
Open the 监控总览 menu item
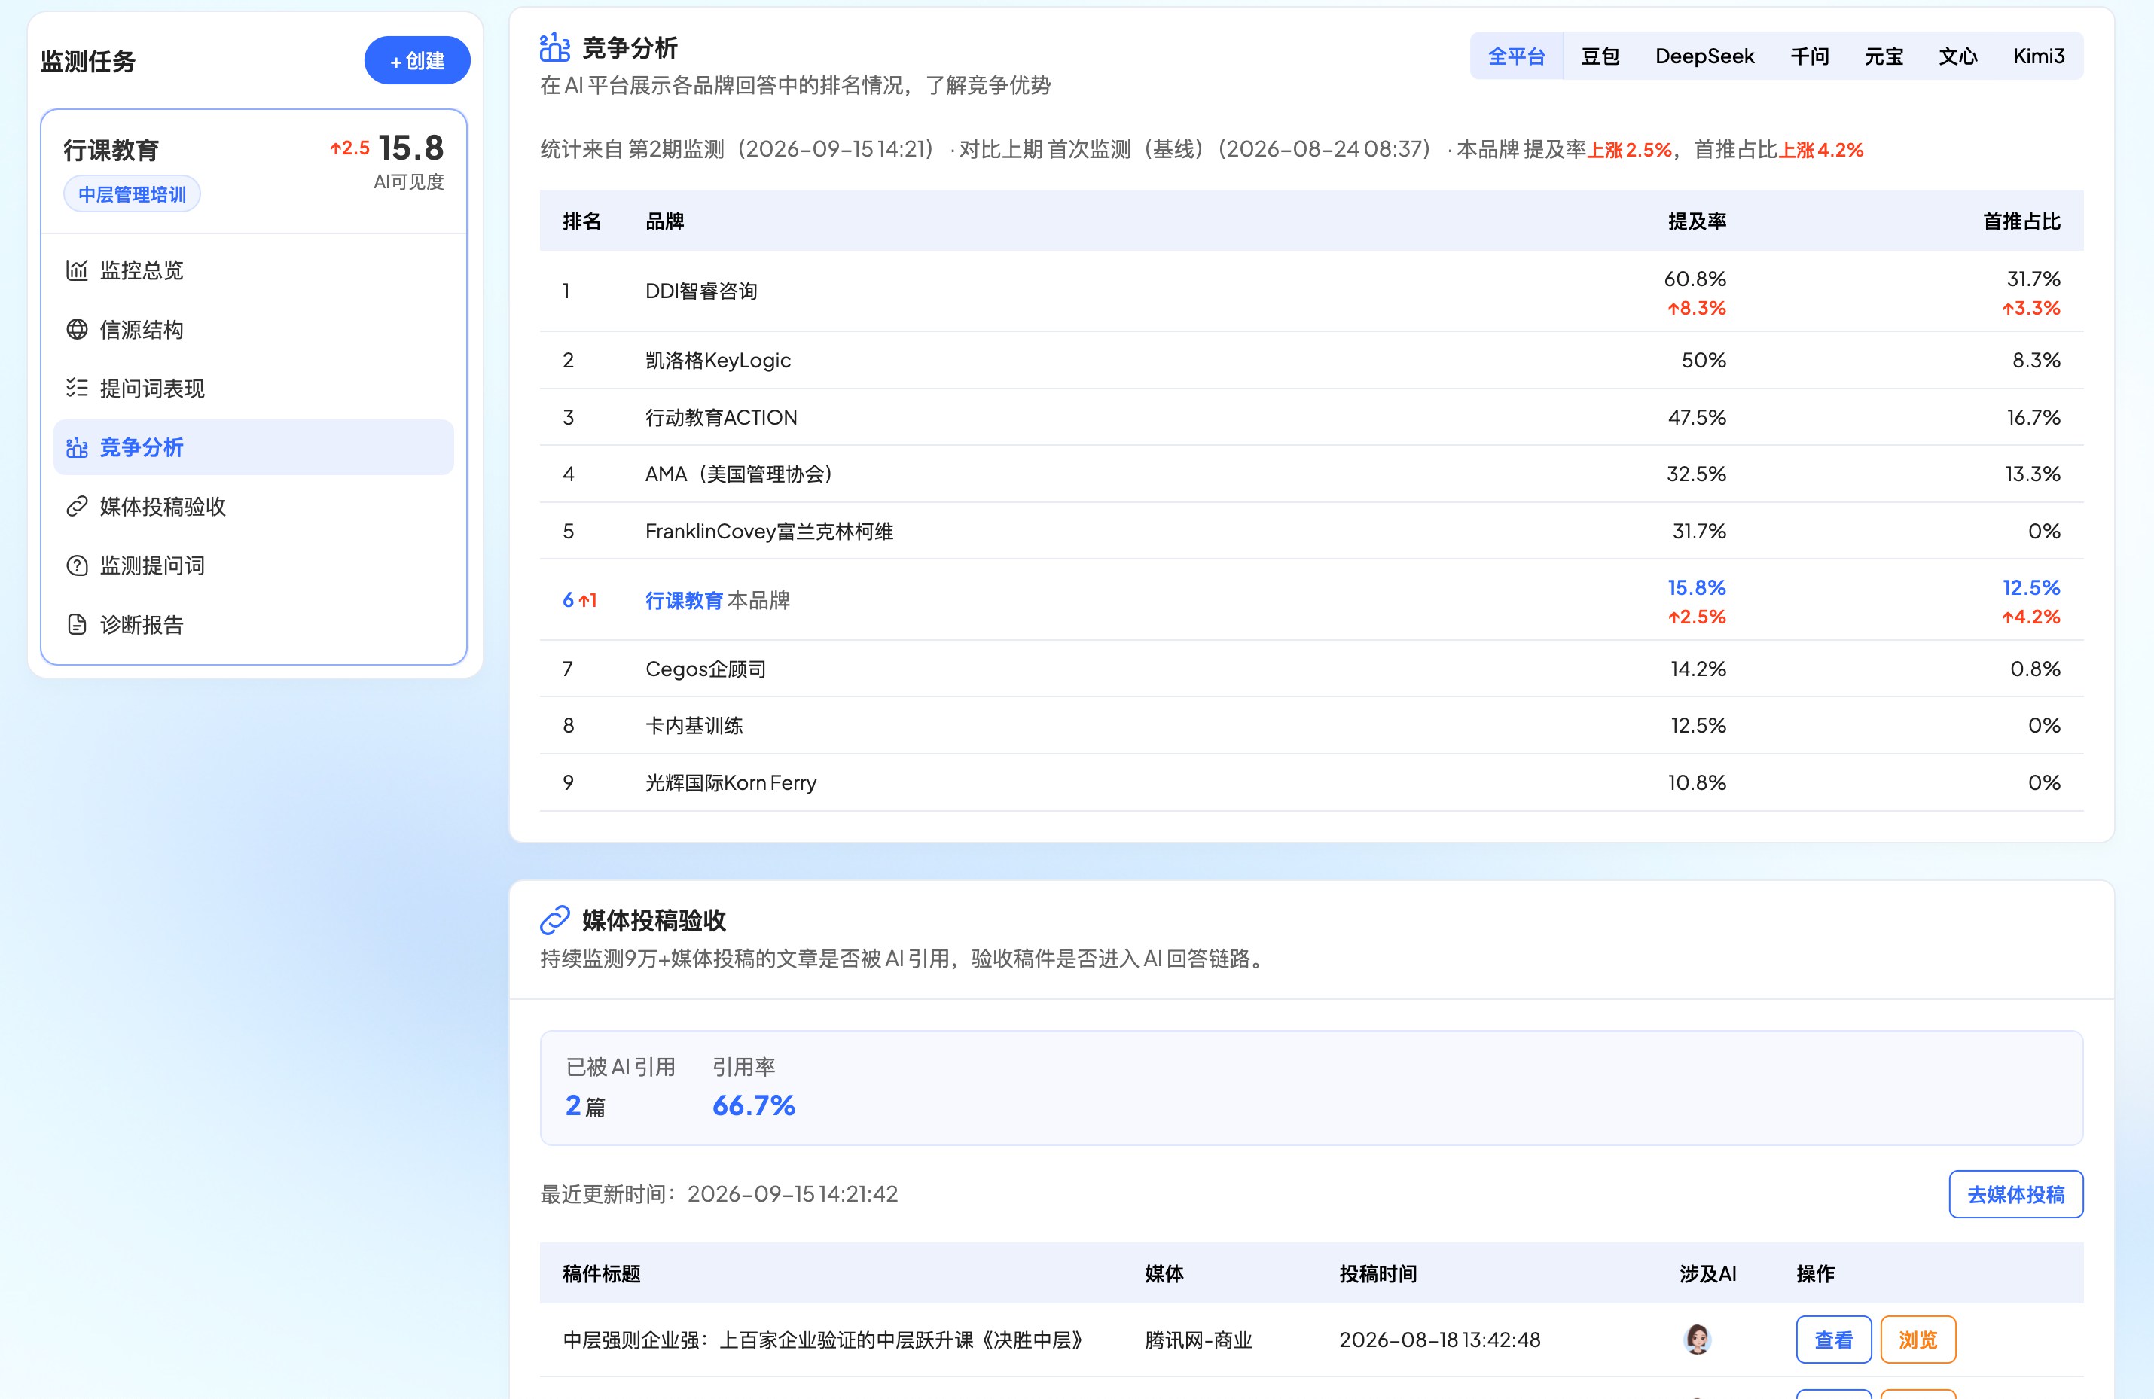click(x=253, y=270)
